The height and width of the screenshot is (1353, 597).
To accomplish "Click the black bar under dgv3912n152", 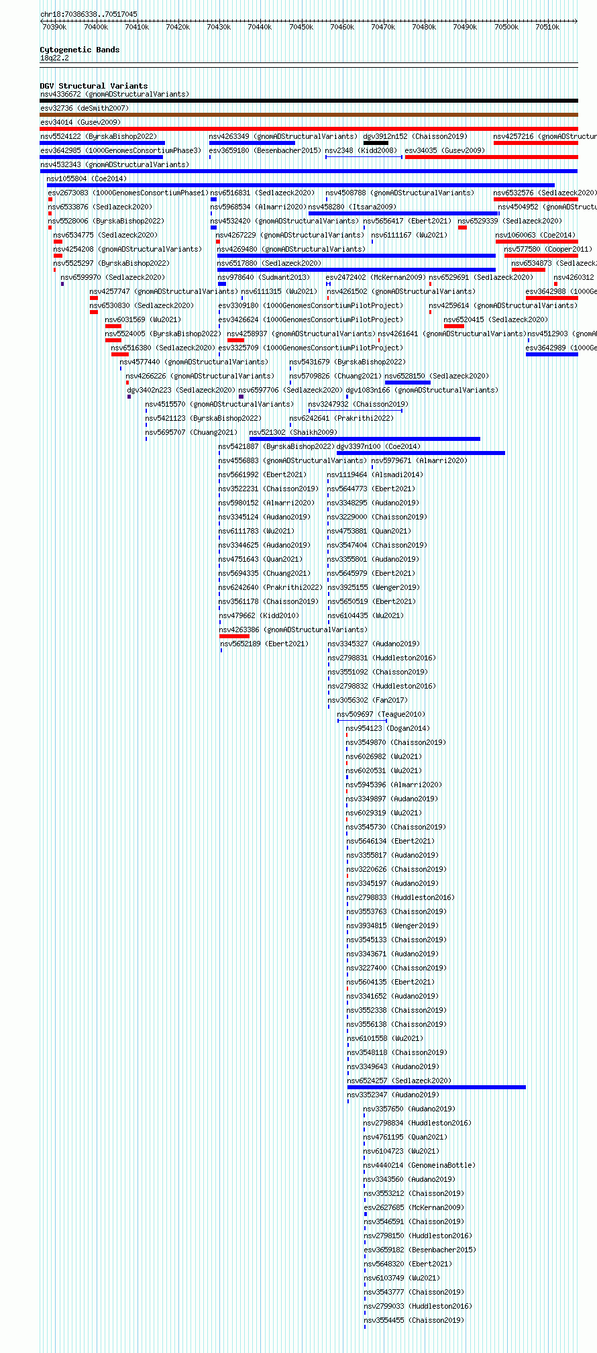I will click(x=376, y=142).
